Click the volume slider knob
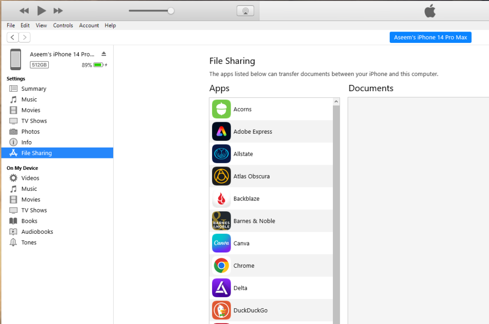 [170, 11]
